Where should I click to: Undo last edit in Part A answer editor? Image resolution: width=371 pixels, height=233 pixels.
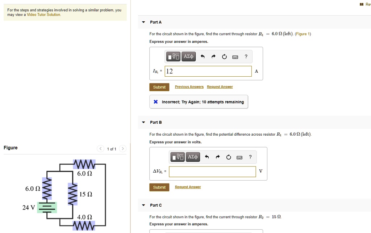(203, 56)
